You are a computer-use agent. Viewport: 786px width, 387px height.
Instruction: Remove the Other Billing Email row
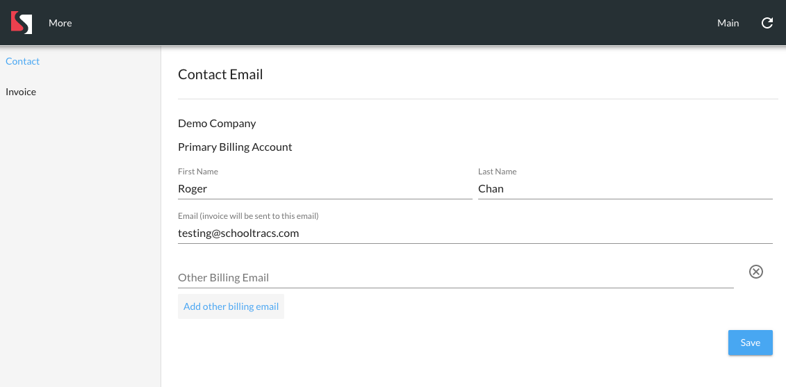(756, 272)
